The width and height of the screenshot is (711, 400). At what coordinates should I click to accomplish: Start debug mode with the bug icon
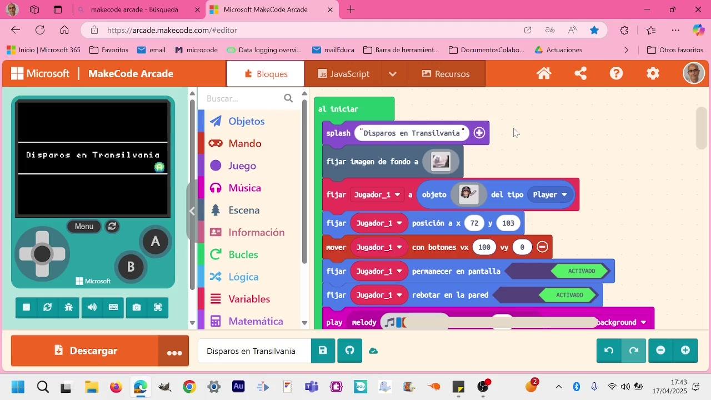click(x=69, y=307)
